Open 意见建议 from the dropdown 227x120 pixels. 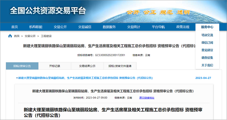[x=207, y=50]
